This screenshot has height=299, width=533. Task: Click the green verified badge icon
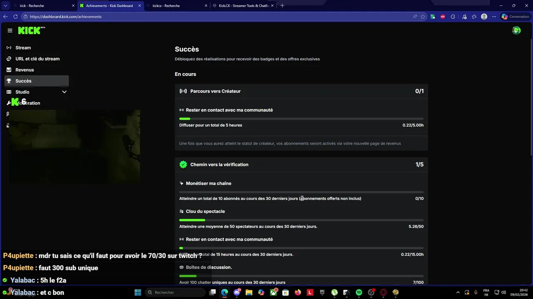point(183,164)
